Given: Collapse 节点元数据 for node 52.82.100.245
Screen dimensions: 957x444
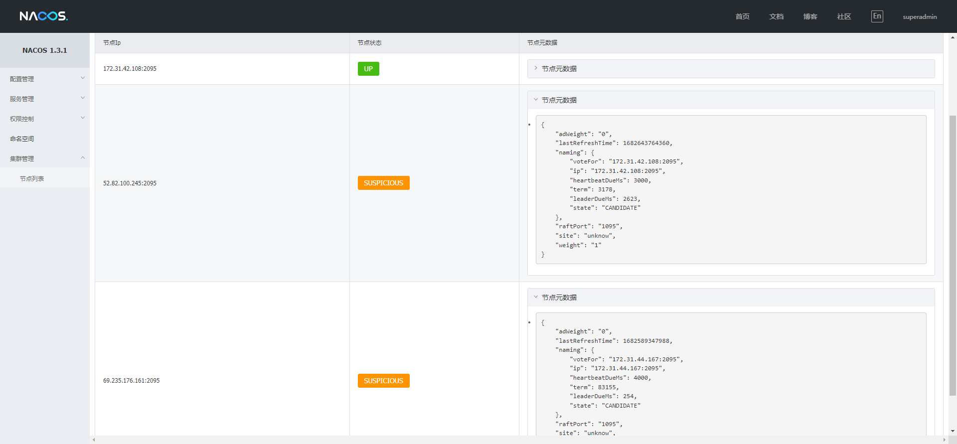Looking at the screenshot, I should 536,100.
